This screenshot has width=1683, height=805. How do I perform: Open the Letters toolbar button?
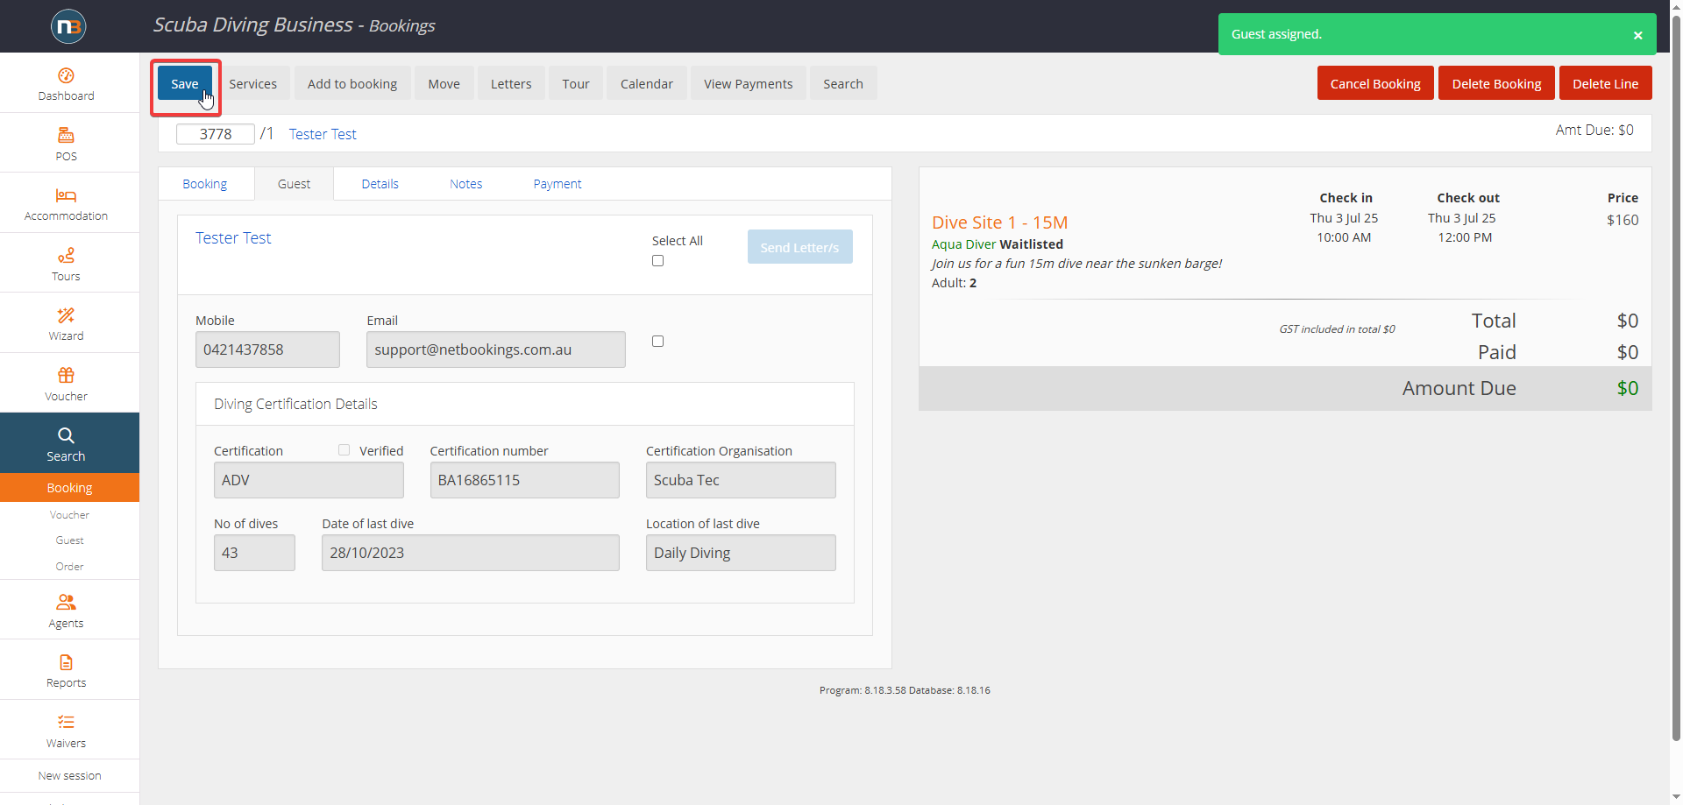pos(511,84)
